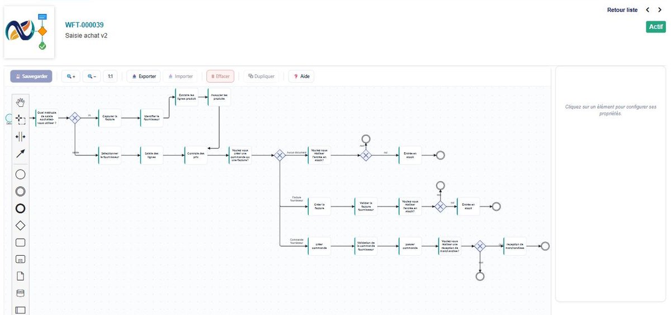This screenshot has width=671, height=315.
Task: Choose the create/remove space tool
Action: 21,136
